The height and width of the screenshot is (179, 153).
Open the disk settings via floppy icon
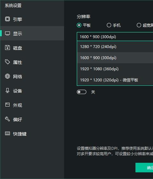click(7, 48)
